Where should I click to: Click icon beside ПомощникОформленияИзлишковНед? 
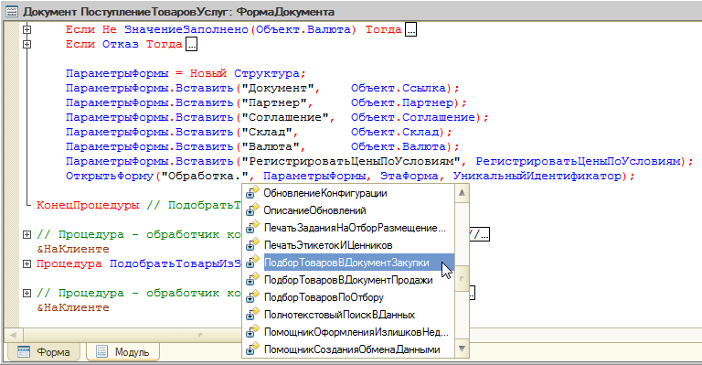tap(252, 332)
